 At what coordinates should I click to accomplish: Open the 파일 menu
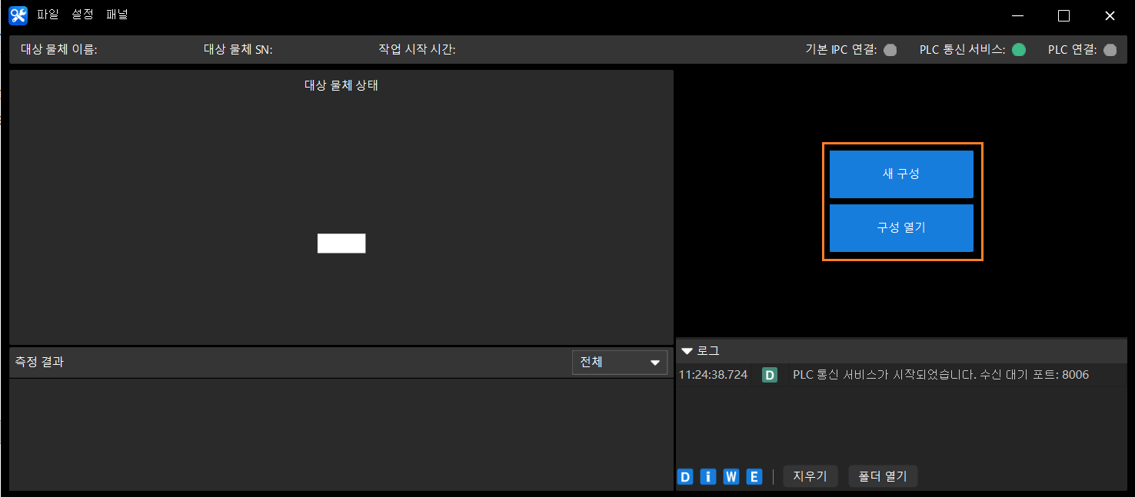pyautogui.click(x=48, y=15)
